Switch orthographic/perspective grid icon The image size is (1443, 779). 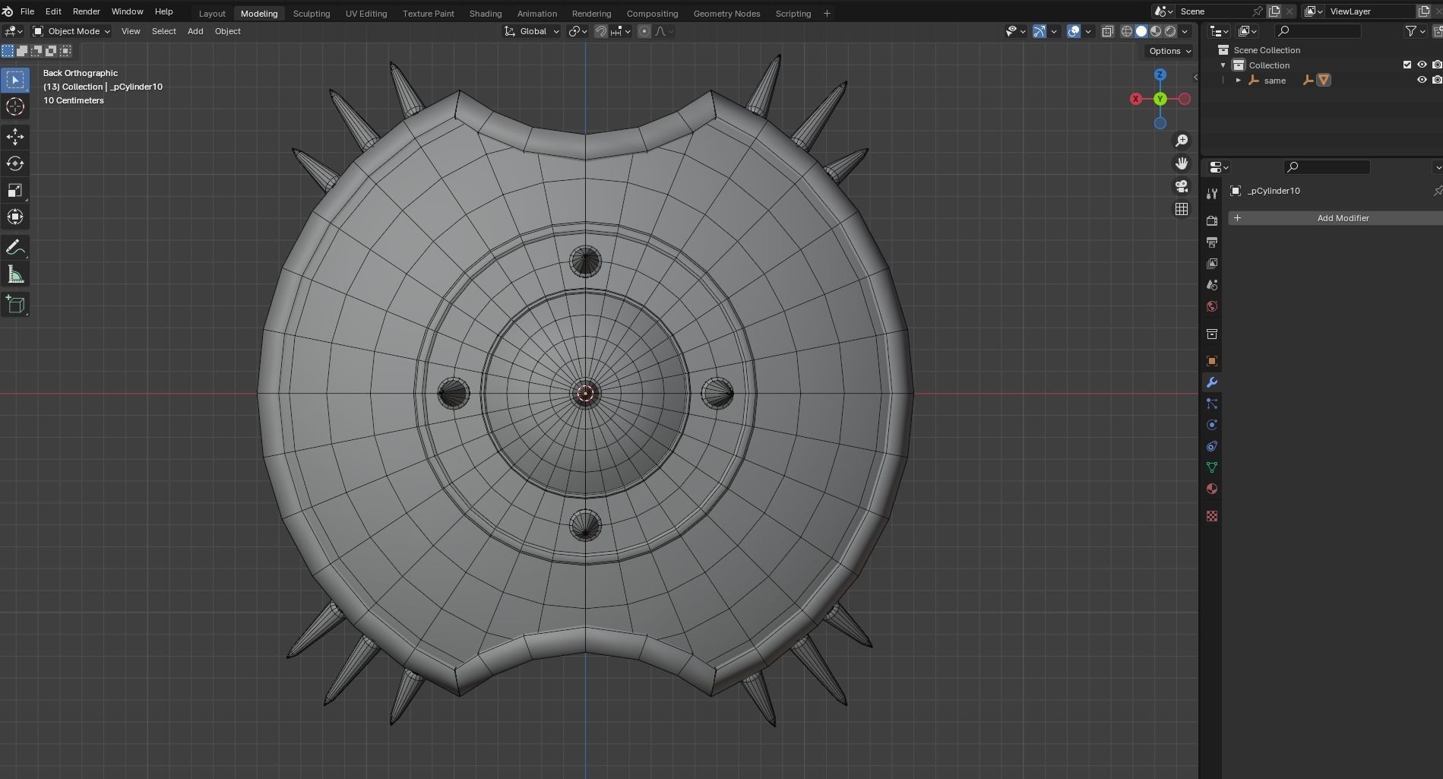click(x=1182, y=209)
